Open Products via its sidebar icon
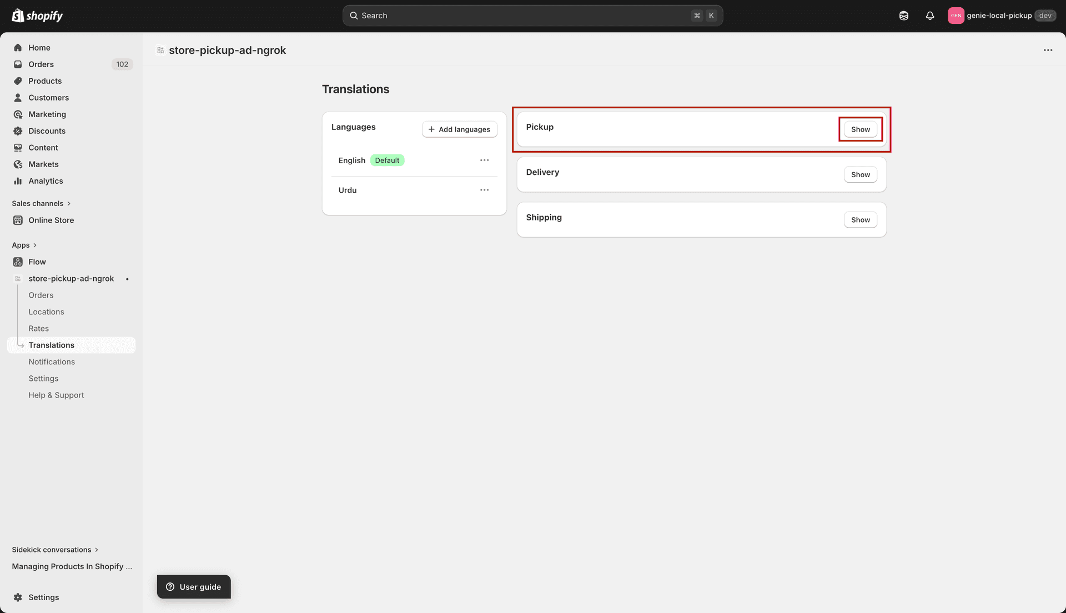The height and width of the screenshot is (613, 1066). click(18, 81)
